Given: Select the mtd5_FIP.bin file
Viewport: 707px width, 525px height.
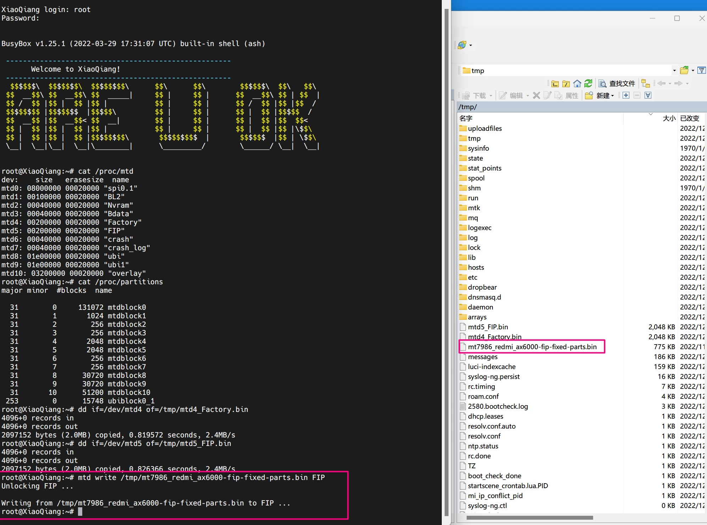Looking at the screenshot, I should click(x=488, y=327).
